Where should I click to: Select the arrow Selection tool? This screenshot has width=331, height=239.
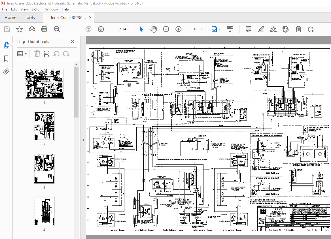point(141,29)
